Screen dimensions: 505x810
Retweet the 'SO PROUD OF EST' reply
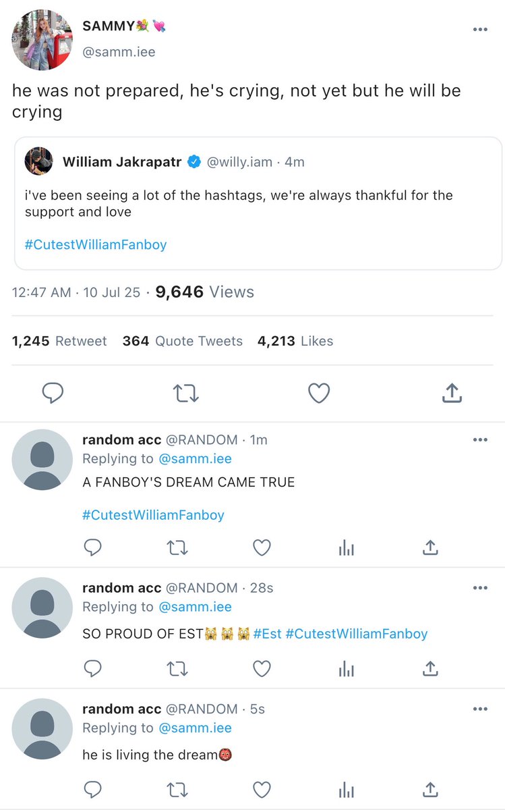coord(177,668)
